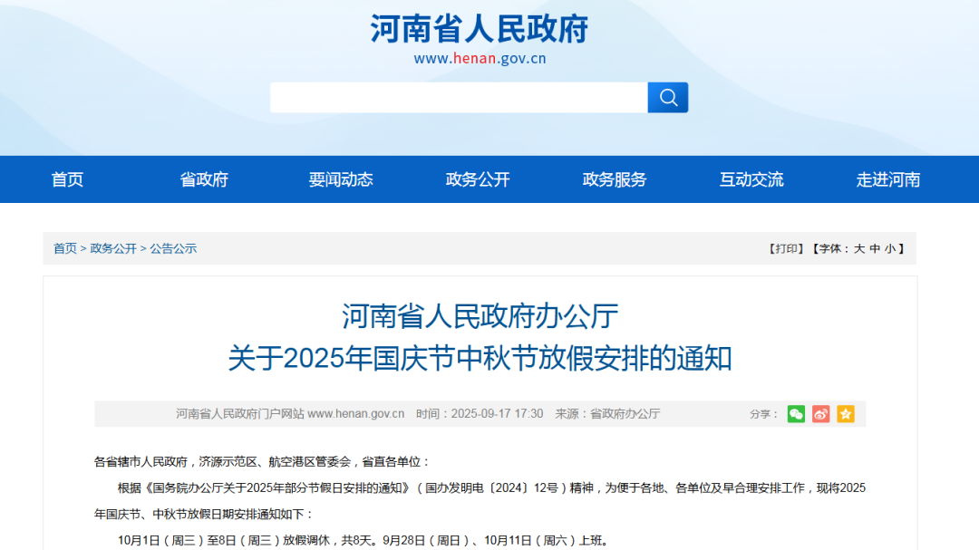The width and height of the screenshot is (979, 550).
Task: Open the 省政府 navigation menu item
Action: pyautogui.click(x=204, y=179)
